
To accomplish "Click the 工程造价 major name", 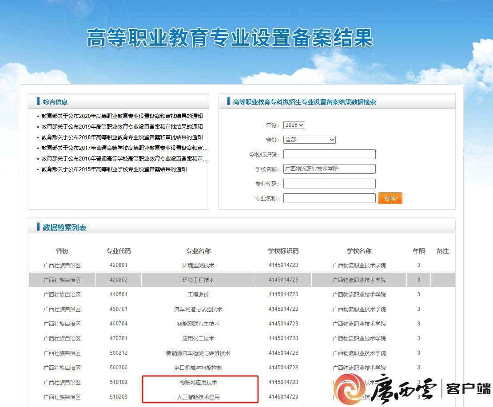I will tap(198, 294).
